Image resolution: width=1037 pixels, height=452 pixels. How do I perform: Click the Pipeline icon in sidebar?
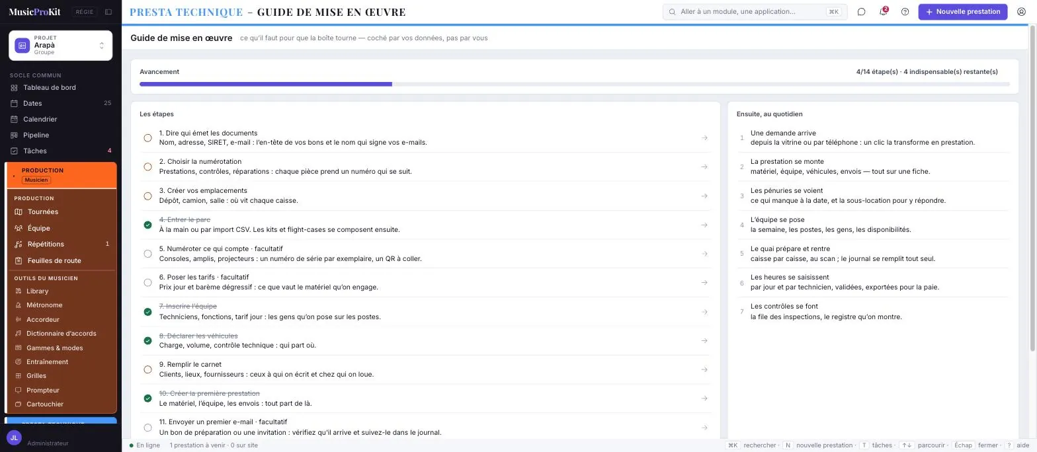tap(14, 135)
